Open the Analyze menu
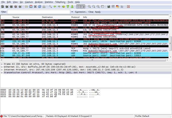The width and height of the screenshot is (172, 118). click(x=39, y=2)
